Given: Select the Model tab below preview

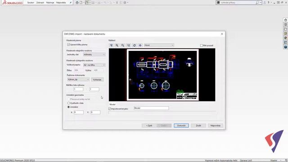Looking at the screenshot, I should pos(112,104).
